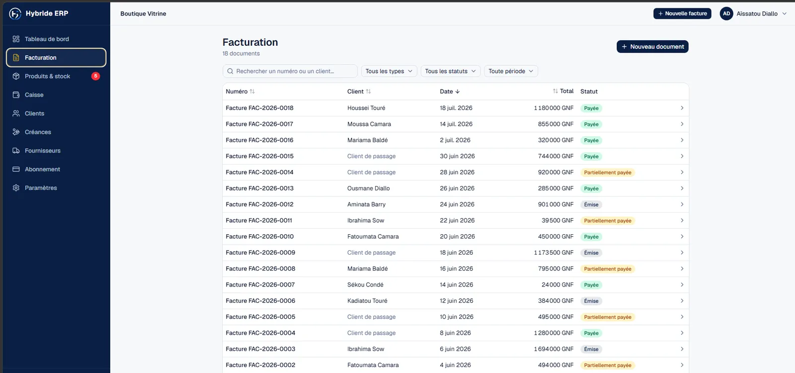Click the 795 000 GNF total

[556, 269]
